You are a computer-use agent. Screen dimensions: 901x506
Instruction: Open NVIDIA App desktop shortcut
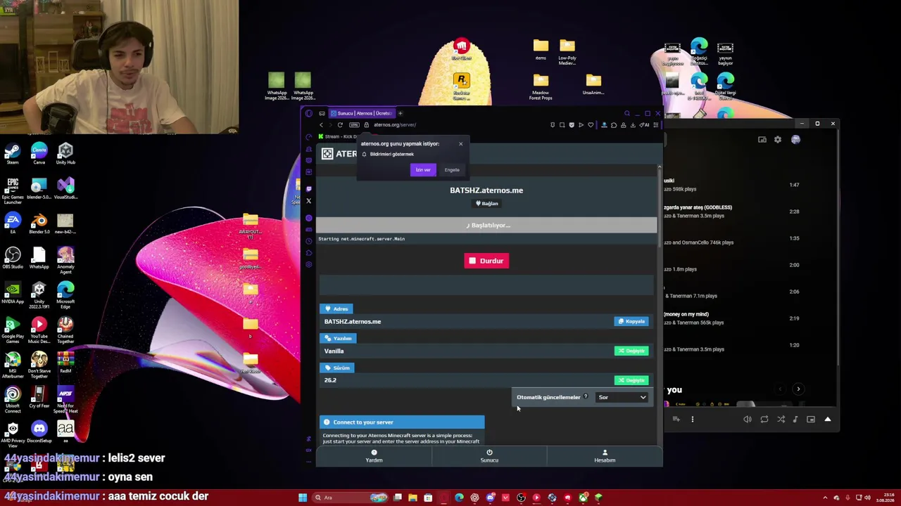tap(12, 293)
